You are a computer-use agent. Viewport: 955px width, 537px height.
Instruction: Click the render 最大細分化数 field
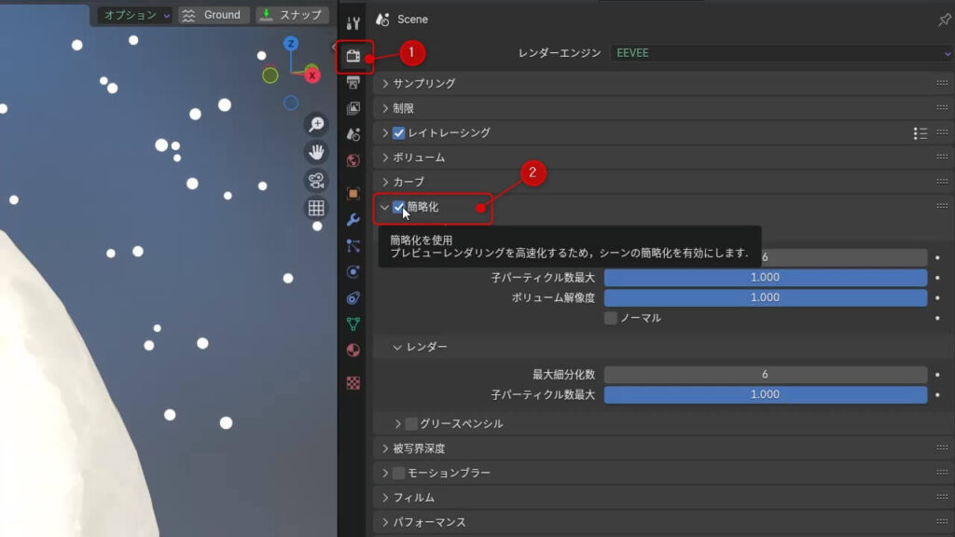click(x=765, y=375)
